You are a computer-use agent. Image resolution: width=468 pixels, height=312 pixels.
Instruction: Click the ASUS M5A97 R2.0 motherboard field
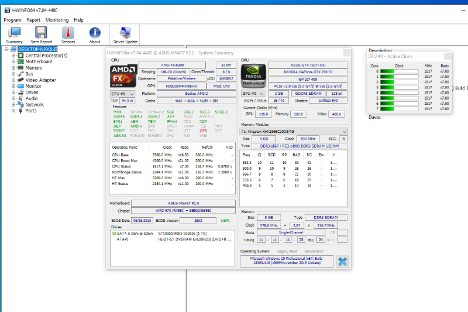coord(183,203)
